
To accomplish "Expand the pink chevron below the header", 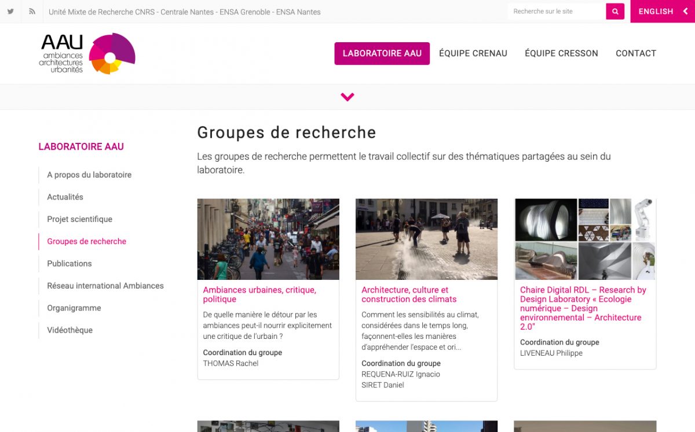I will pos(348,97).
